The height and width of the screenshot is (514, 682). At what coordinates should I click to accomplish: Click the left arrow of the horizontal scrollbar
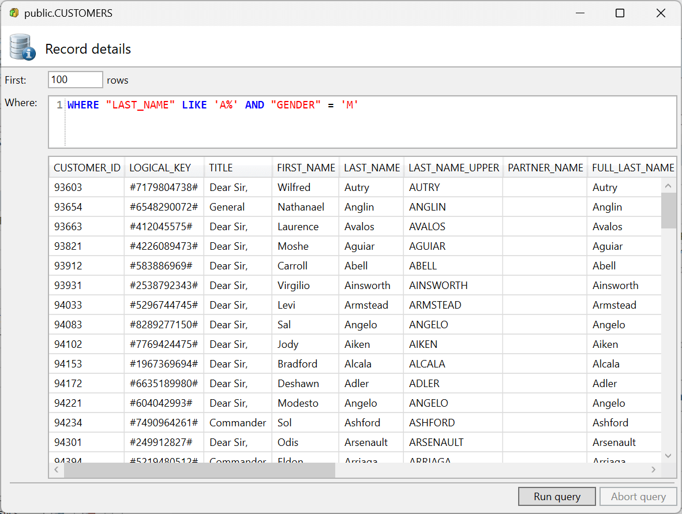point(56,470)
